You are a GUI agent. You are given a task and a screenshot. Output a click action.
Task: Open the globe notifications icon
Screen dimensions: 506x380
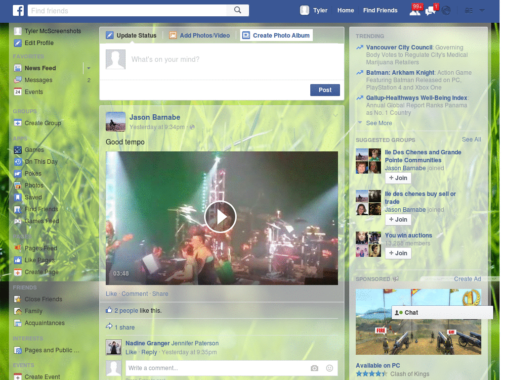(446, 11)
